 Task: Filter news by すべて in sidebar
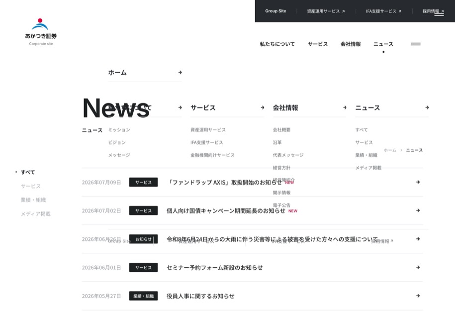coord(27,172)
